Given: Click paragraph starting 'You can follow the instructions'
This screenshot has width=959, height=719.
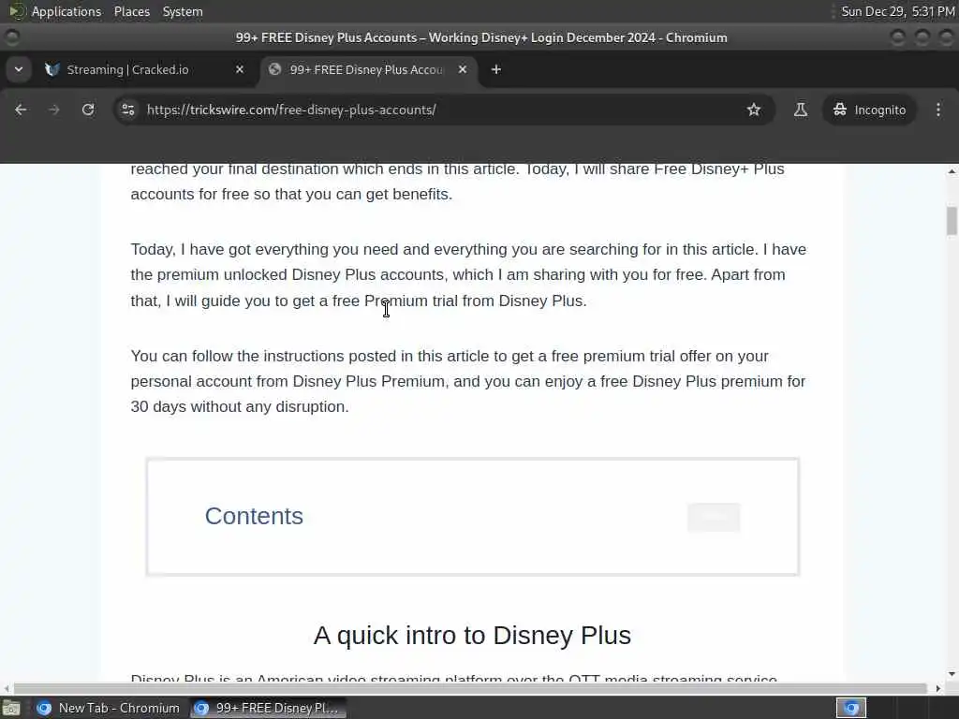Looking at the screenshot, I should (468, 381).
